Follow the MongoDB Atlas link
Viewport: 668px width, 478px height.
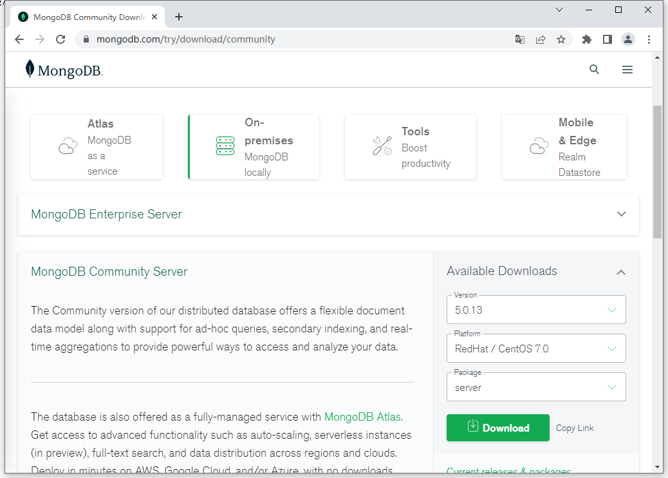(x=363, y=417)
